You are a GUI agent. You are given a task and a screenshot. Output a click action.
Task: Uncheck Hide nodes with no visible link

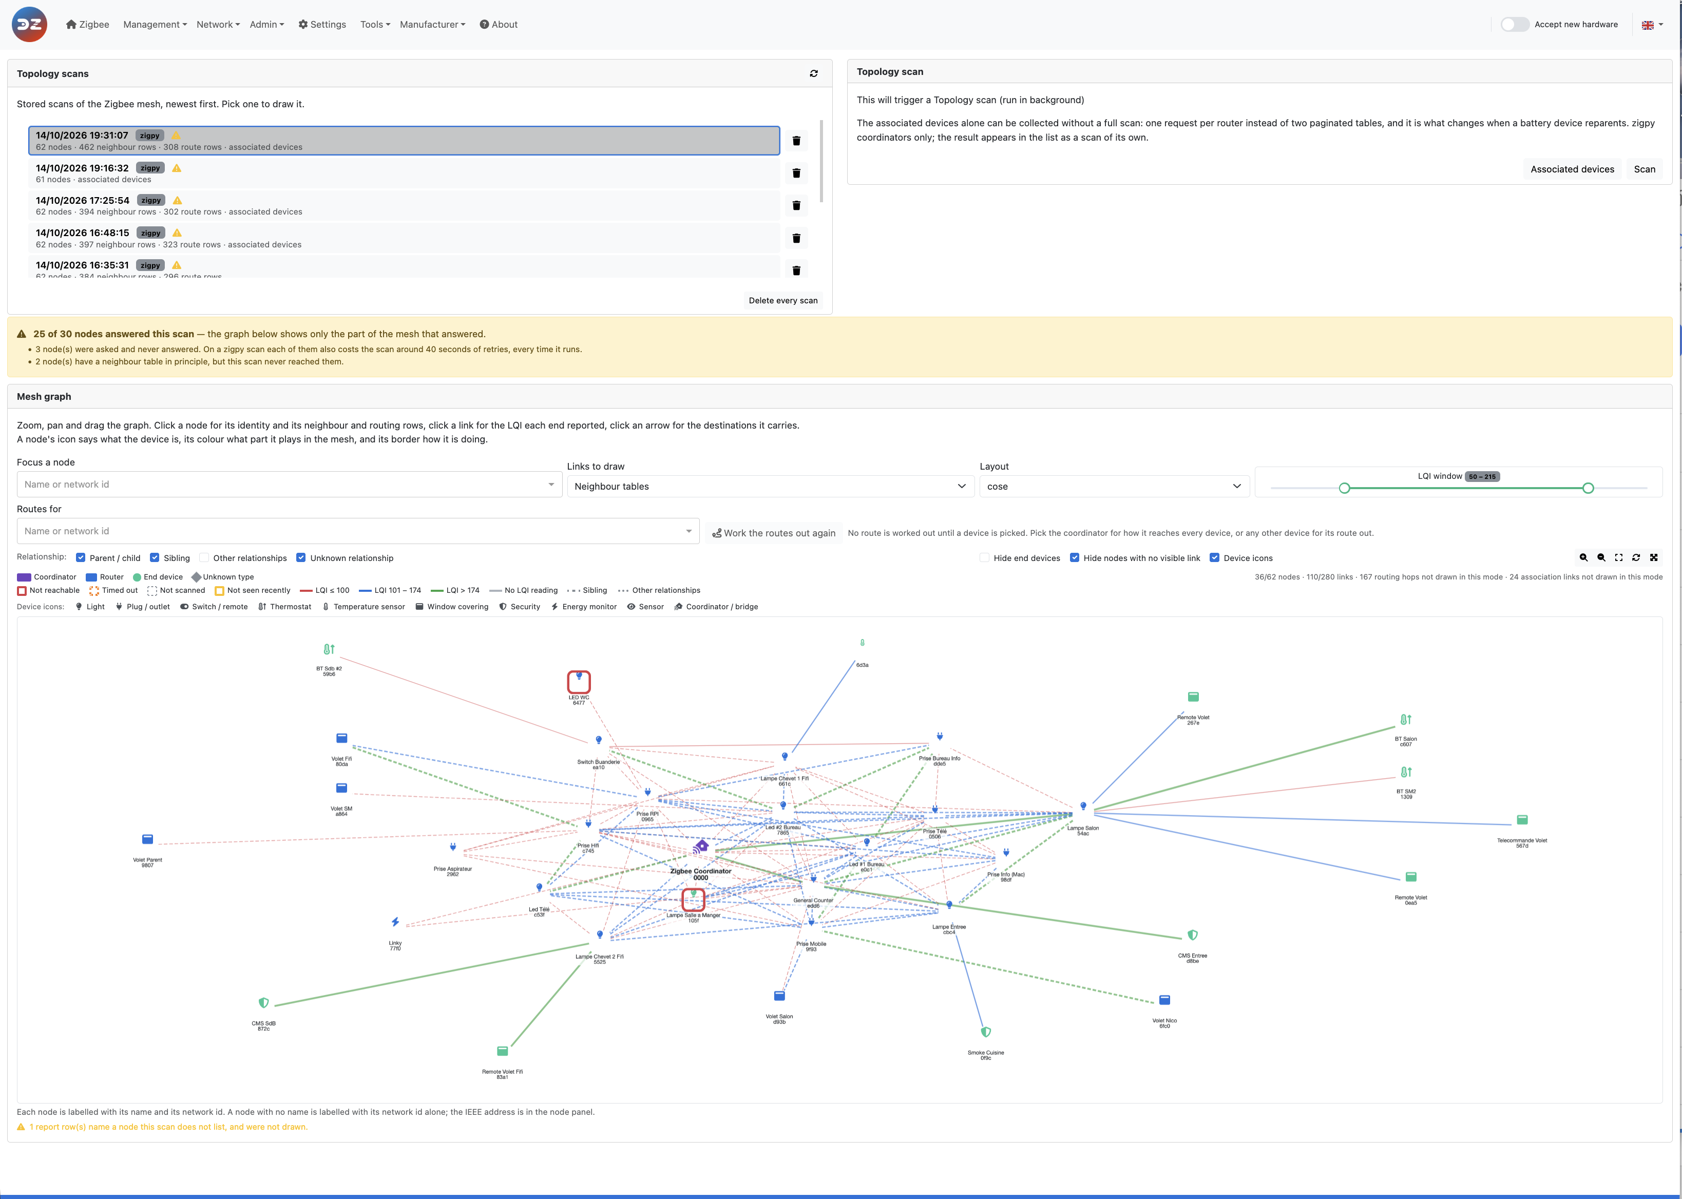click(1074, 557)
